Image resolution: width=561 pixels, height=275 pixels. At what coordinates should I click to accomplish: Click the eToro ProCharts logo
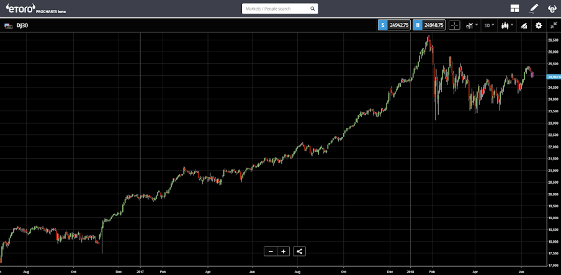(x=36, y=9)
